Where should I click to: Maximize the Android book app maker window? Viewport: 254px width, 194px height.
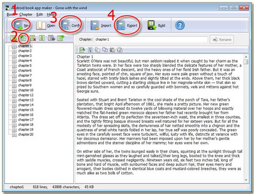tap(234, 8)
